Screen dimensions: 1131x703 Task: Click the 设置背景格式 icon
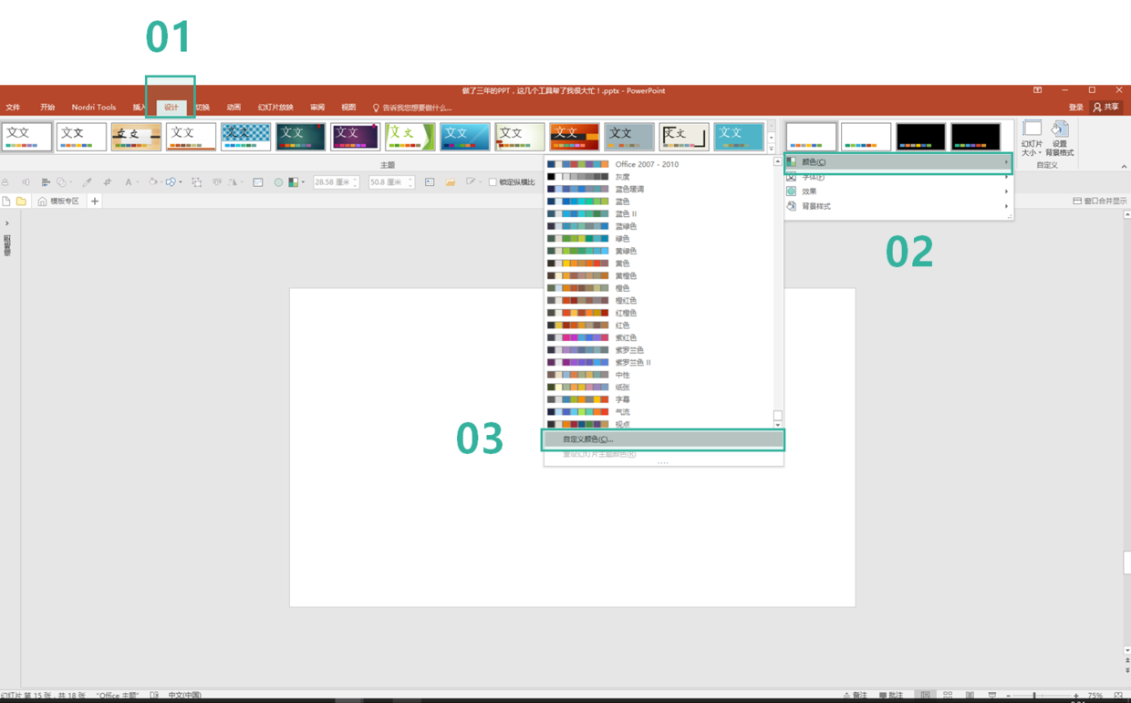[x=1059, y=139]
